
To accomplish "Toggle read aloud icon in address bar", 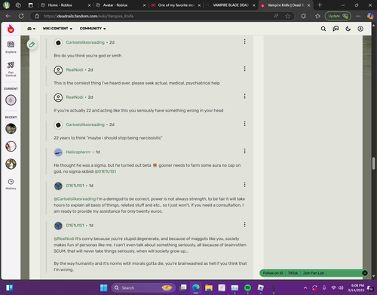I will click(276, 16).
